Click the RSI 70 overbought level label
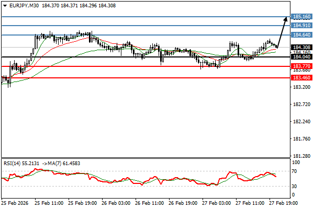 pyautogui.click(x=295, y=171)
